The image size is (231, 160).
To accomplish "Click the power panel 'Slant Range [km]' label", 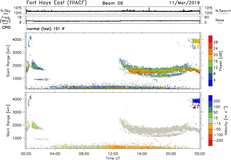I will tap(8, 61).
